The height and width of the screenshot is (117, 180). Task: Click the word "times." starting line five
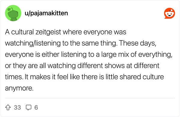[14, 77]
